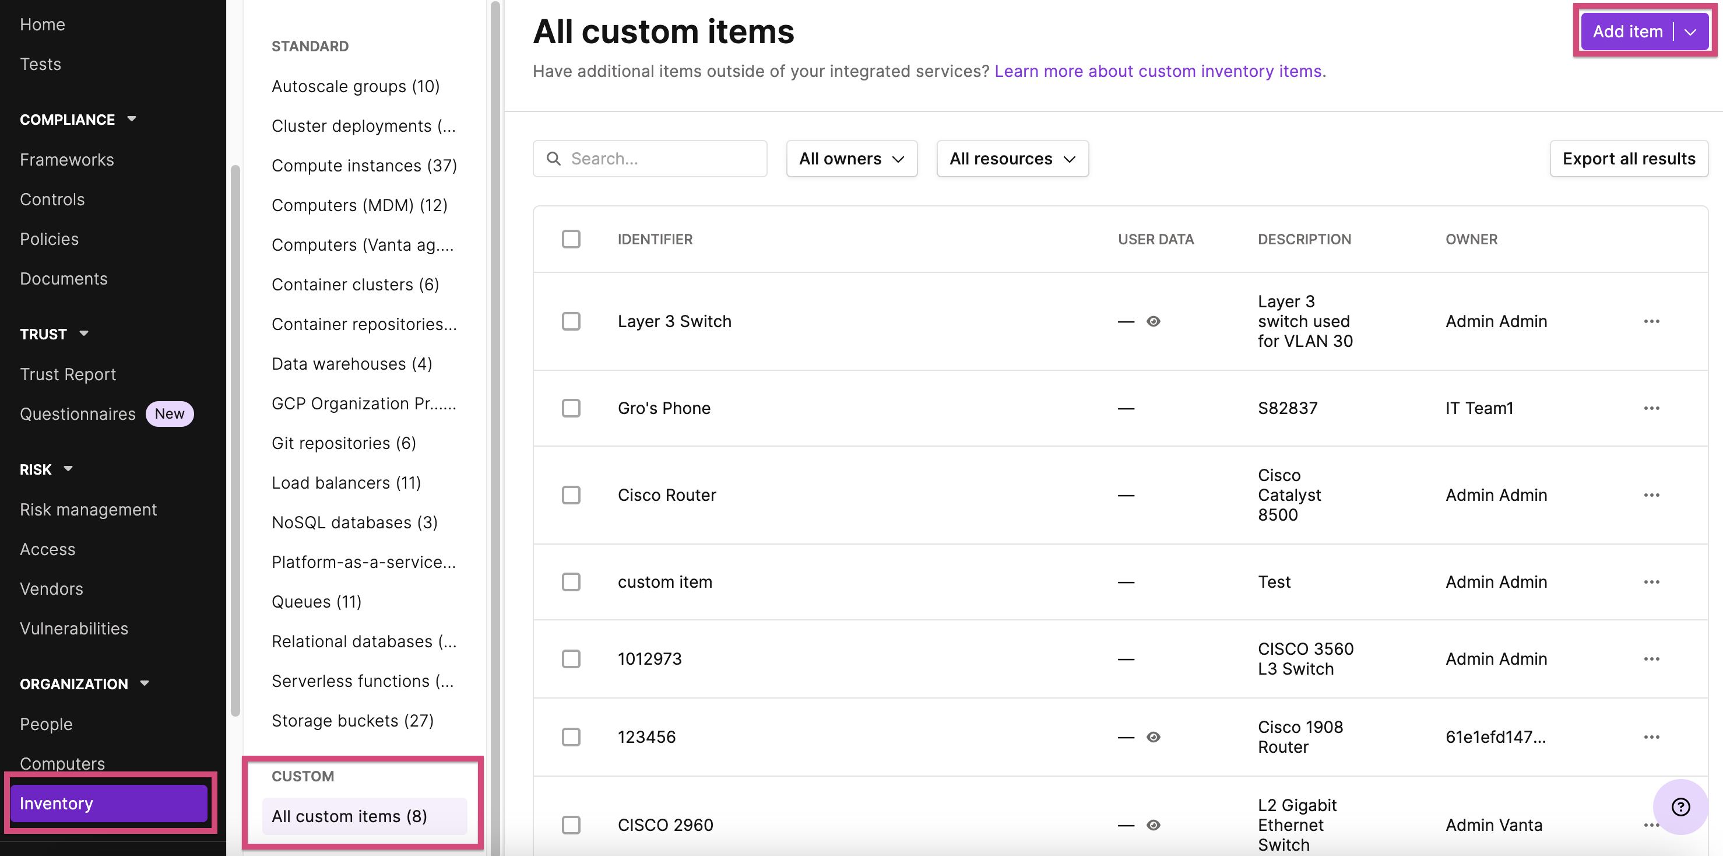Select Queues (11) category

[x=317, y=602]
